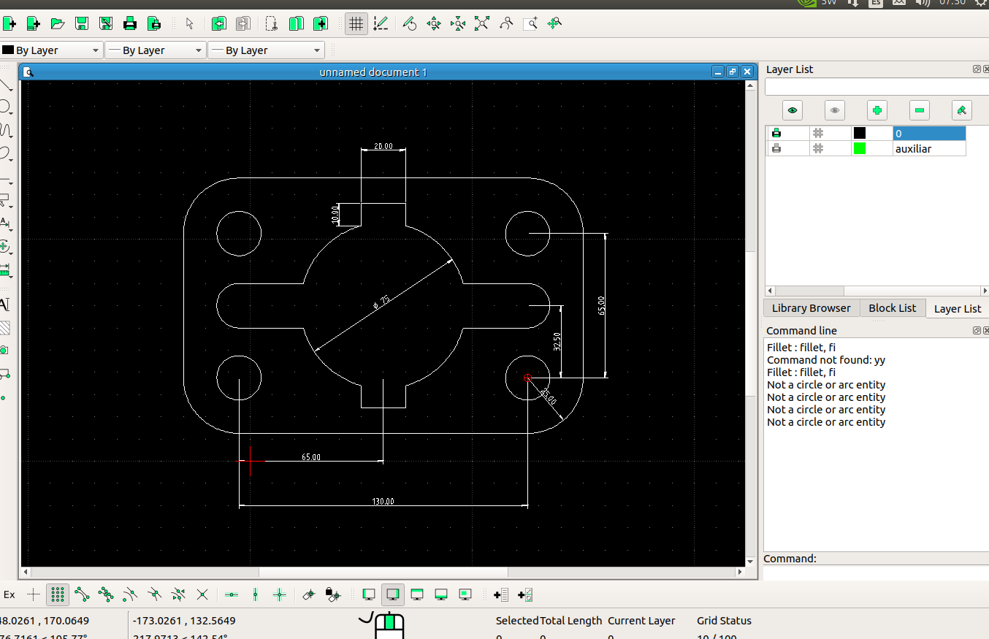Click the Cut selection icon
Screen dimensions: 989x639
271,23
